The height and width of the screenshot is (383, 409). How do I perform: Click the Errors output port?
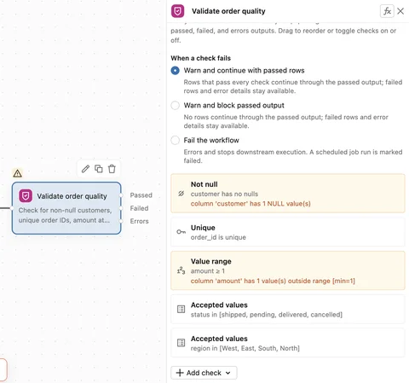(x=121, y=221)
